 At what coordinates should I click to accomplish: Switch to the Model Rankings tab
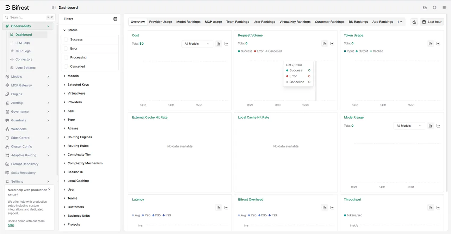(189, 22)
